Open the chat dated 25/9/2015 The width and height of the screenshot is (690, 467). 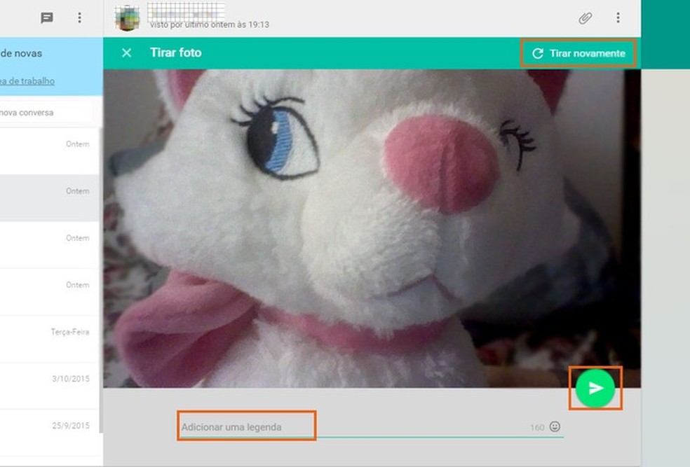49,432
